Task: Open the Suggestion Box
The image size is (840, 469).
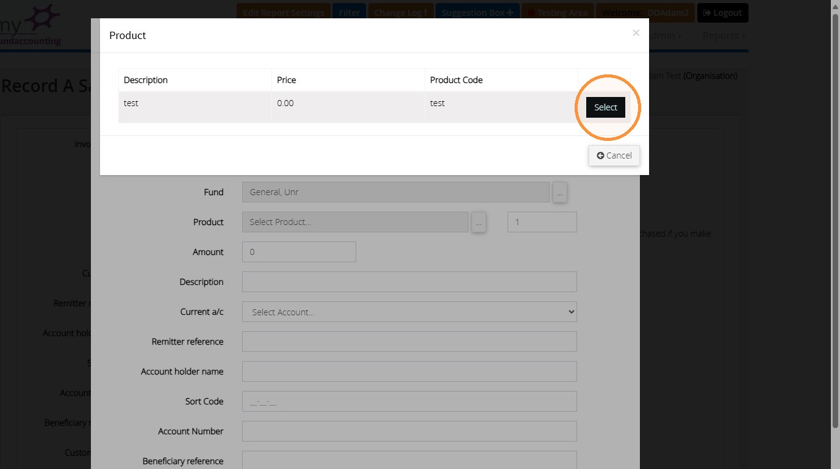Action: (477, 12)
